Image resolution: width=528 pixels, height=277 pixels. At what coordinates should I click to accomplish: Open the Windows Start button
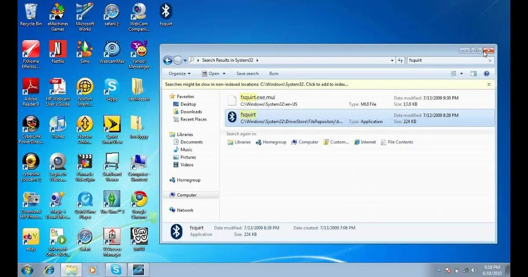point(27,270)
